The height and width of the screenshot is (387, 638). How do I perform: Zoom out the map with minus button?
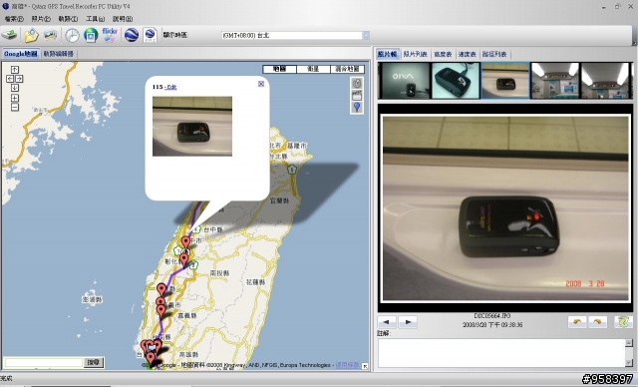click(x=15, y=108)
